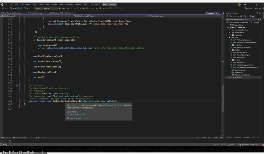264x154 pixels.
Task: Click Describe with Copilot in tooltip
Action: (79, 118)
